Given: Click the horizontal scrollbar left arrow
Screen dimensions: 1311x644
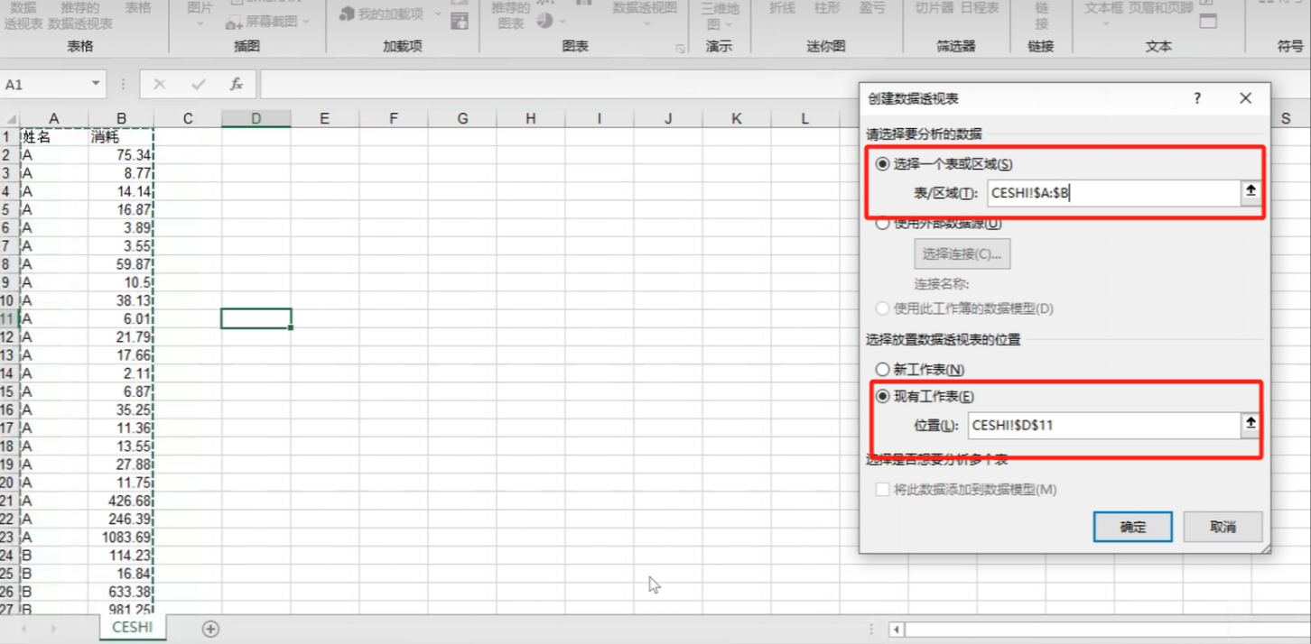Looking at the screenshot, I should (896, 629).
